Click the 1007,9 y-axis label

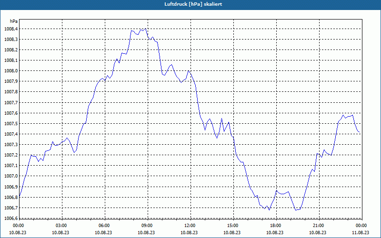(11, 81)
